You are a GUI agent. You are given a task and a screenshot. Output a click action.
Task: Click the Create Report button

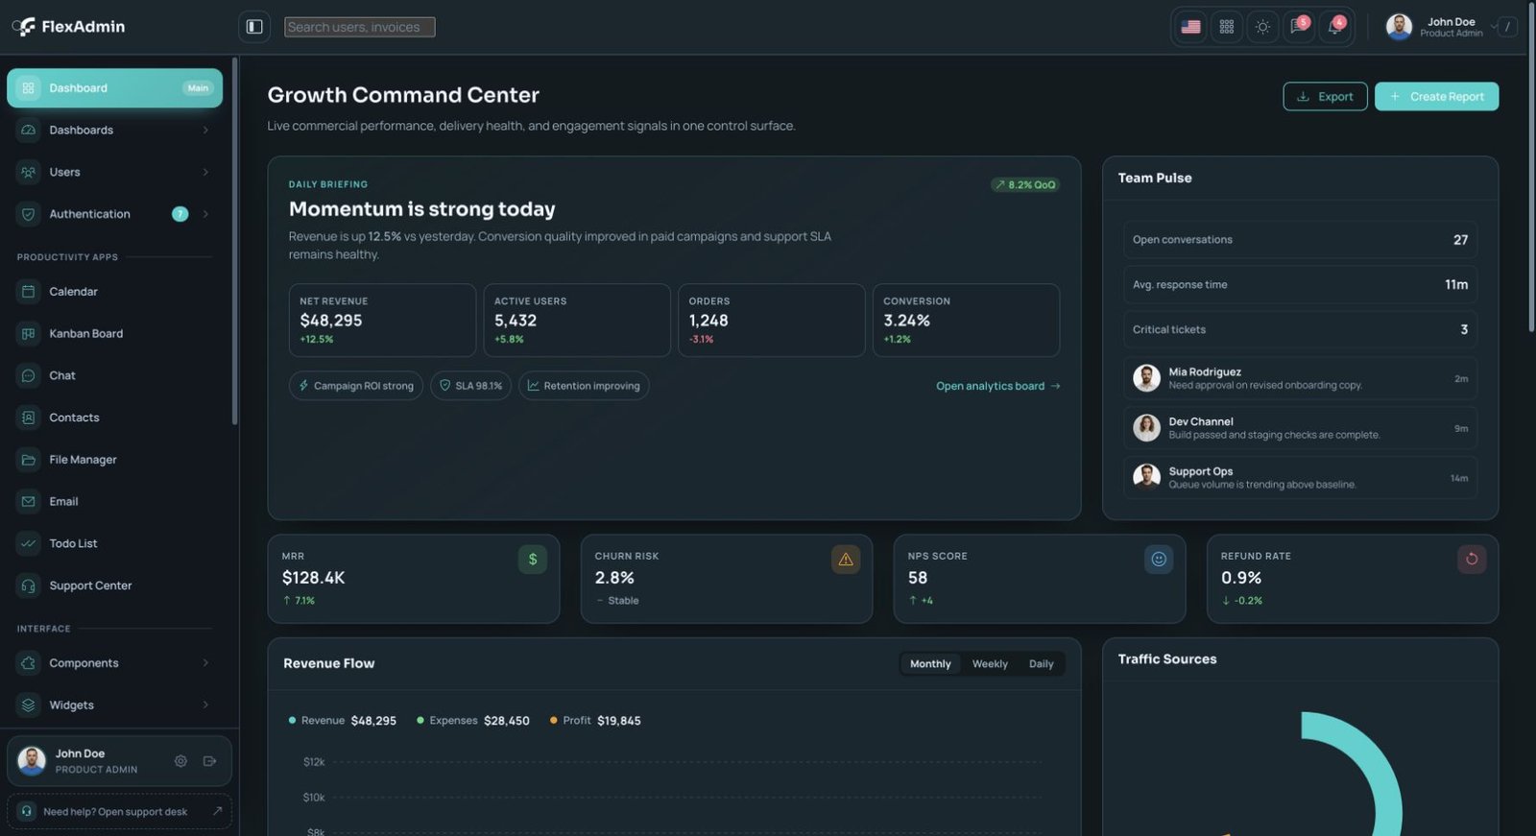click(x=1436, y=96)
